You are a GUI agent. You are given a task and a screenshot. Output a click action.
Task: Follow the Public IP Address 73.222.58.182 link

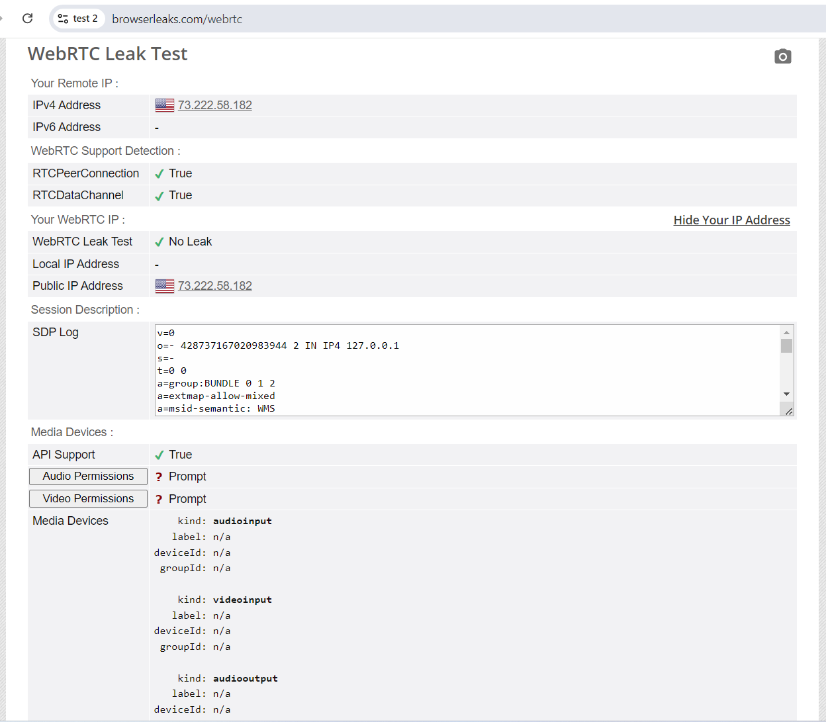(x=214, y=286)
